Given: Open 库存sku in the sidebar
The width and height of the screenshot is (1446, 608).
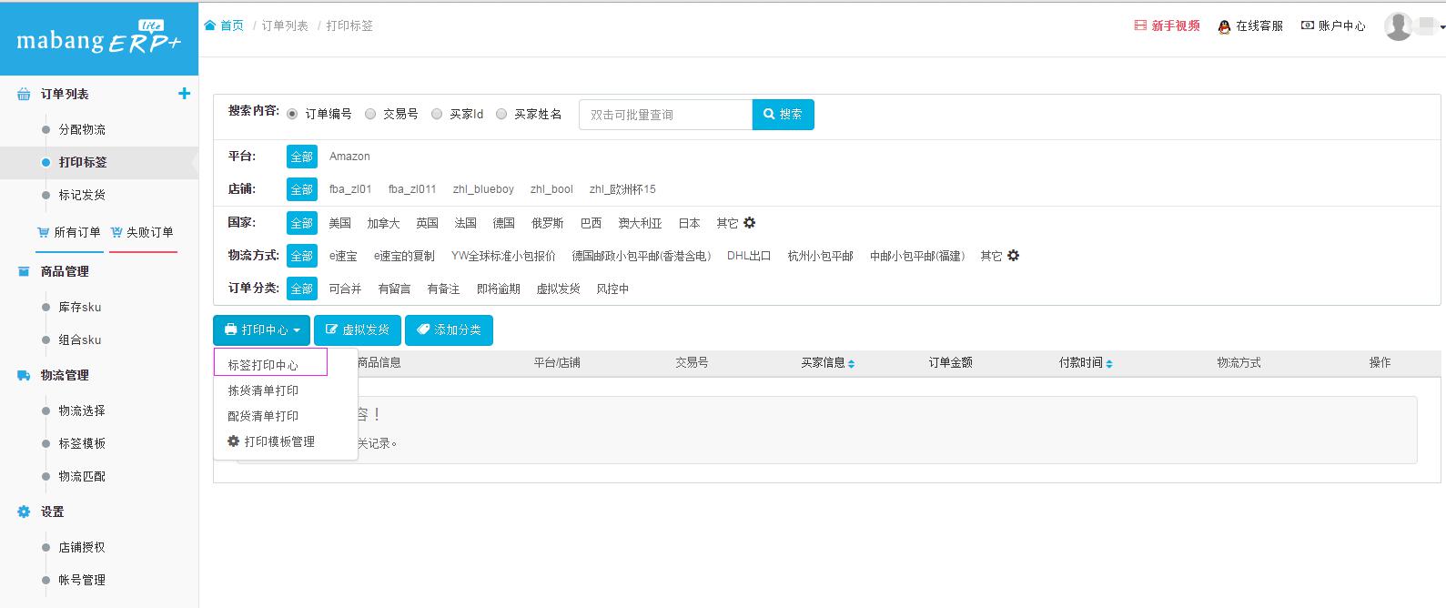Looking at the screenshot, I should click(80, 307).
